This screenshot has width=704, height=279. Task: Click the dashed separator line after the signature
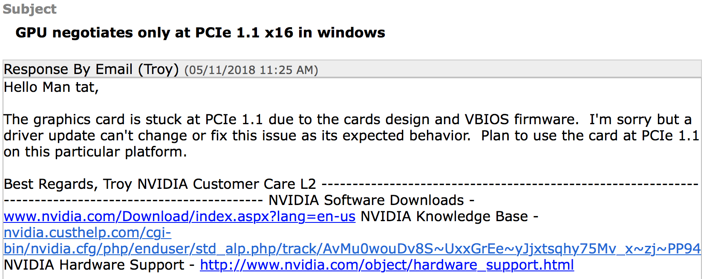click(x=511, y=184)
